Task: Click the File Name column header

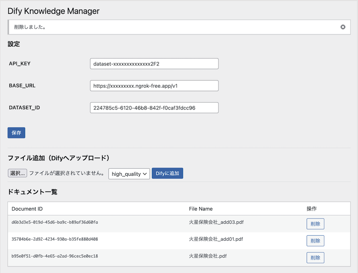Action: click(201, 209)
